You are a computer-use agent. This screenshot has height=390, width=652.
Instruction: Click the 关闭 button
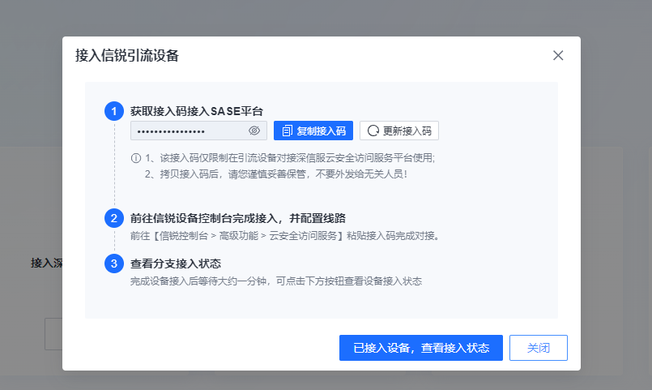[539, 348]
